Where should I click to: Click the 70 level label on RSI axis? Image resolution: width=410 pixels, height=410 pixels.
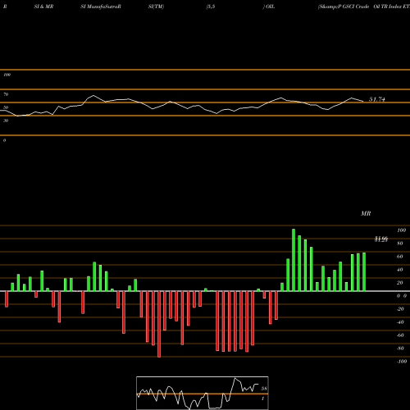pos(6,94)
